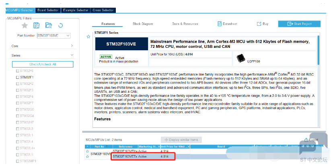Click the 4.014 price in the STM32F103VETx row
This screenshot has width=331, height=166.
tap(164, 156)
